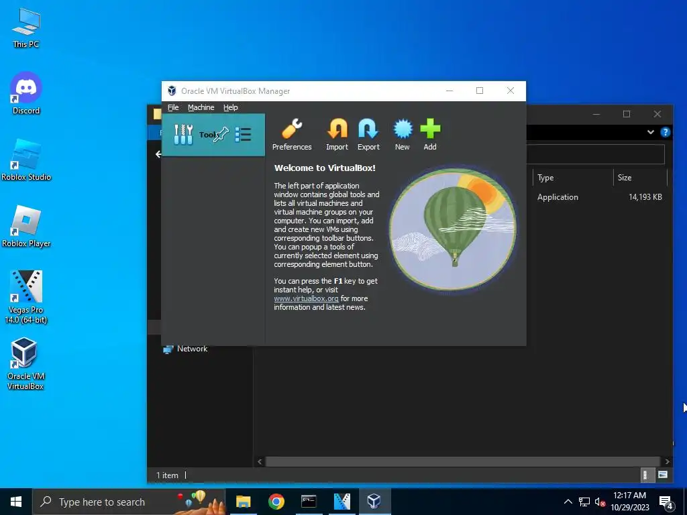Click the network tray icon
This screenshot has width=687, height=515.
click(x=584, y=502)
